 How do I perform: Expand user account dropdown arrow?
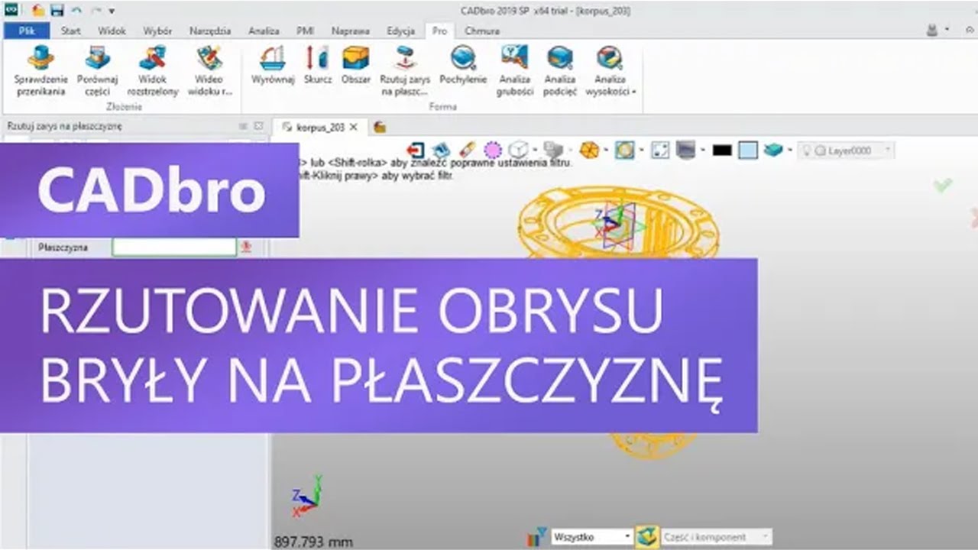point(947,31)
